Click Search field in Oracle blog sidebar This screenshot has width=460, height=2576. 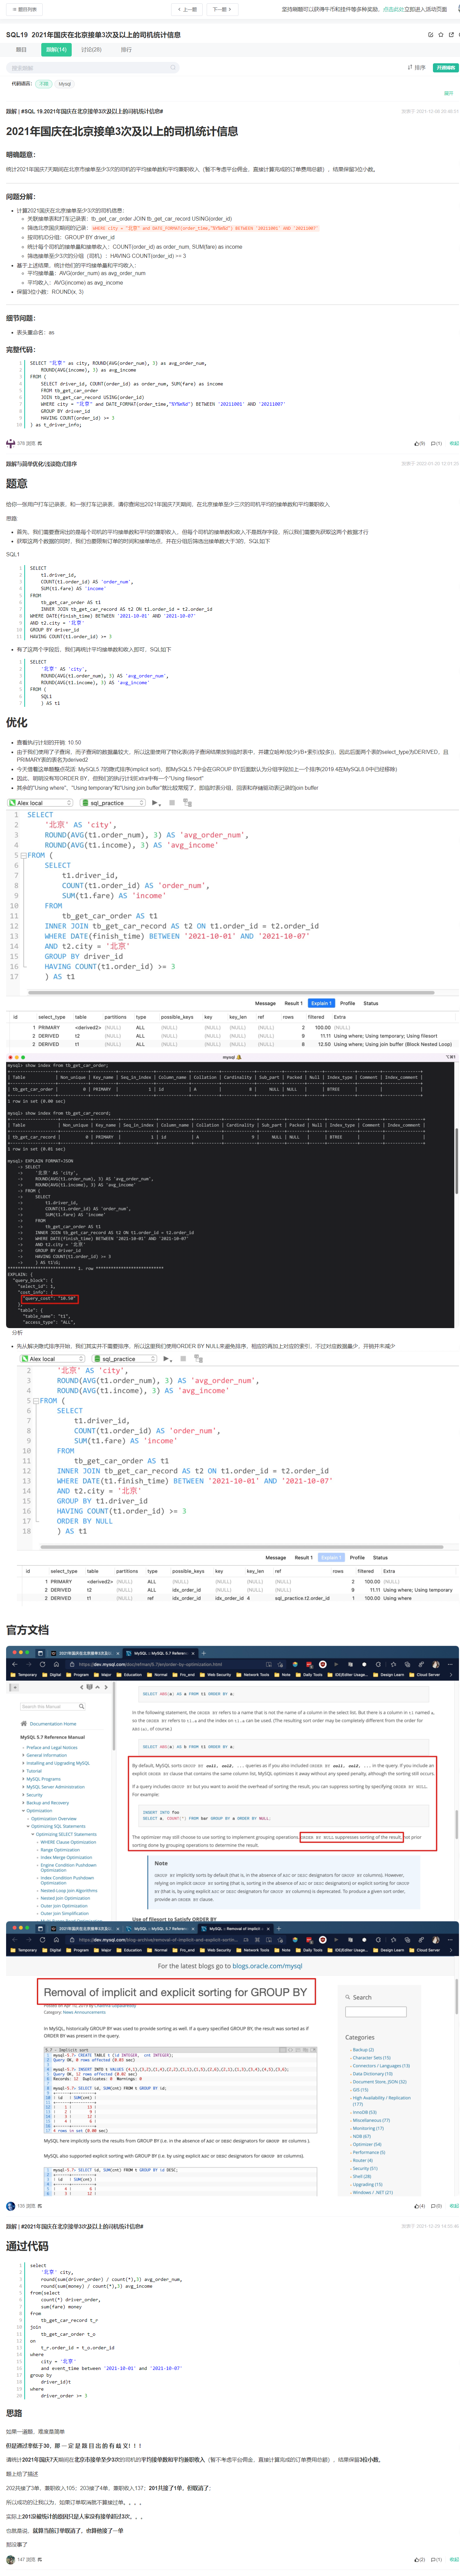click(376, 2012)
